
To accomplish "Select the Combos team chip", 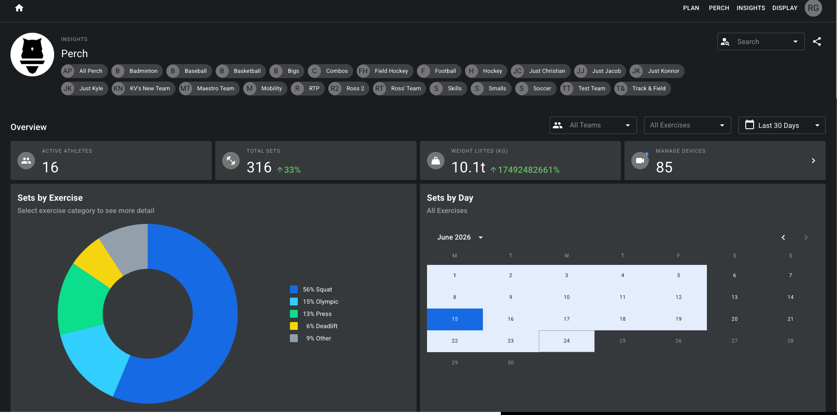I will [x=331, y=71].
